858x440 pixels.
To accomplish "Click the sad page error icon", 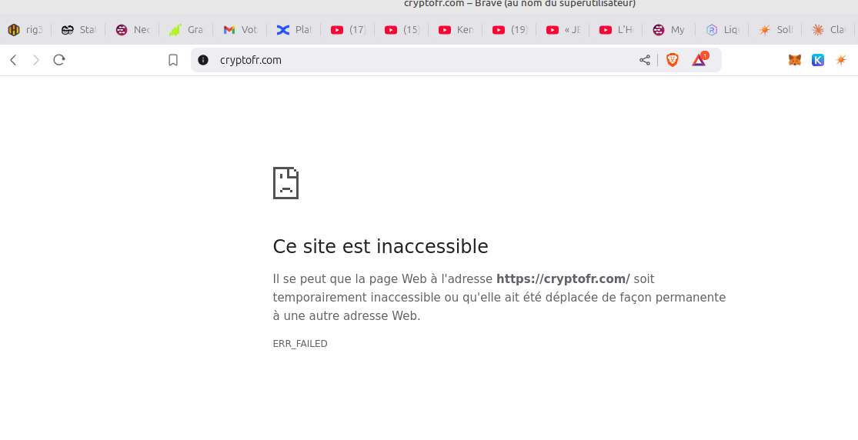I will pyautogui.click(x=285, y=183).
